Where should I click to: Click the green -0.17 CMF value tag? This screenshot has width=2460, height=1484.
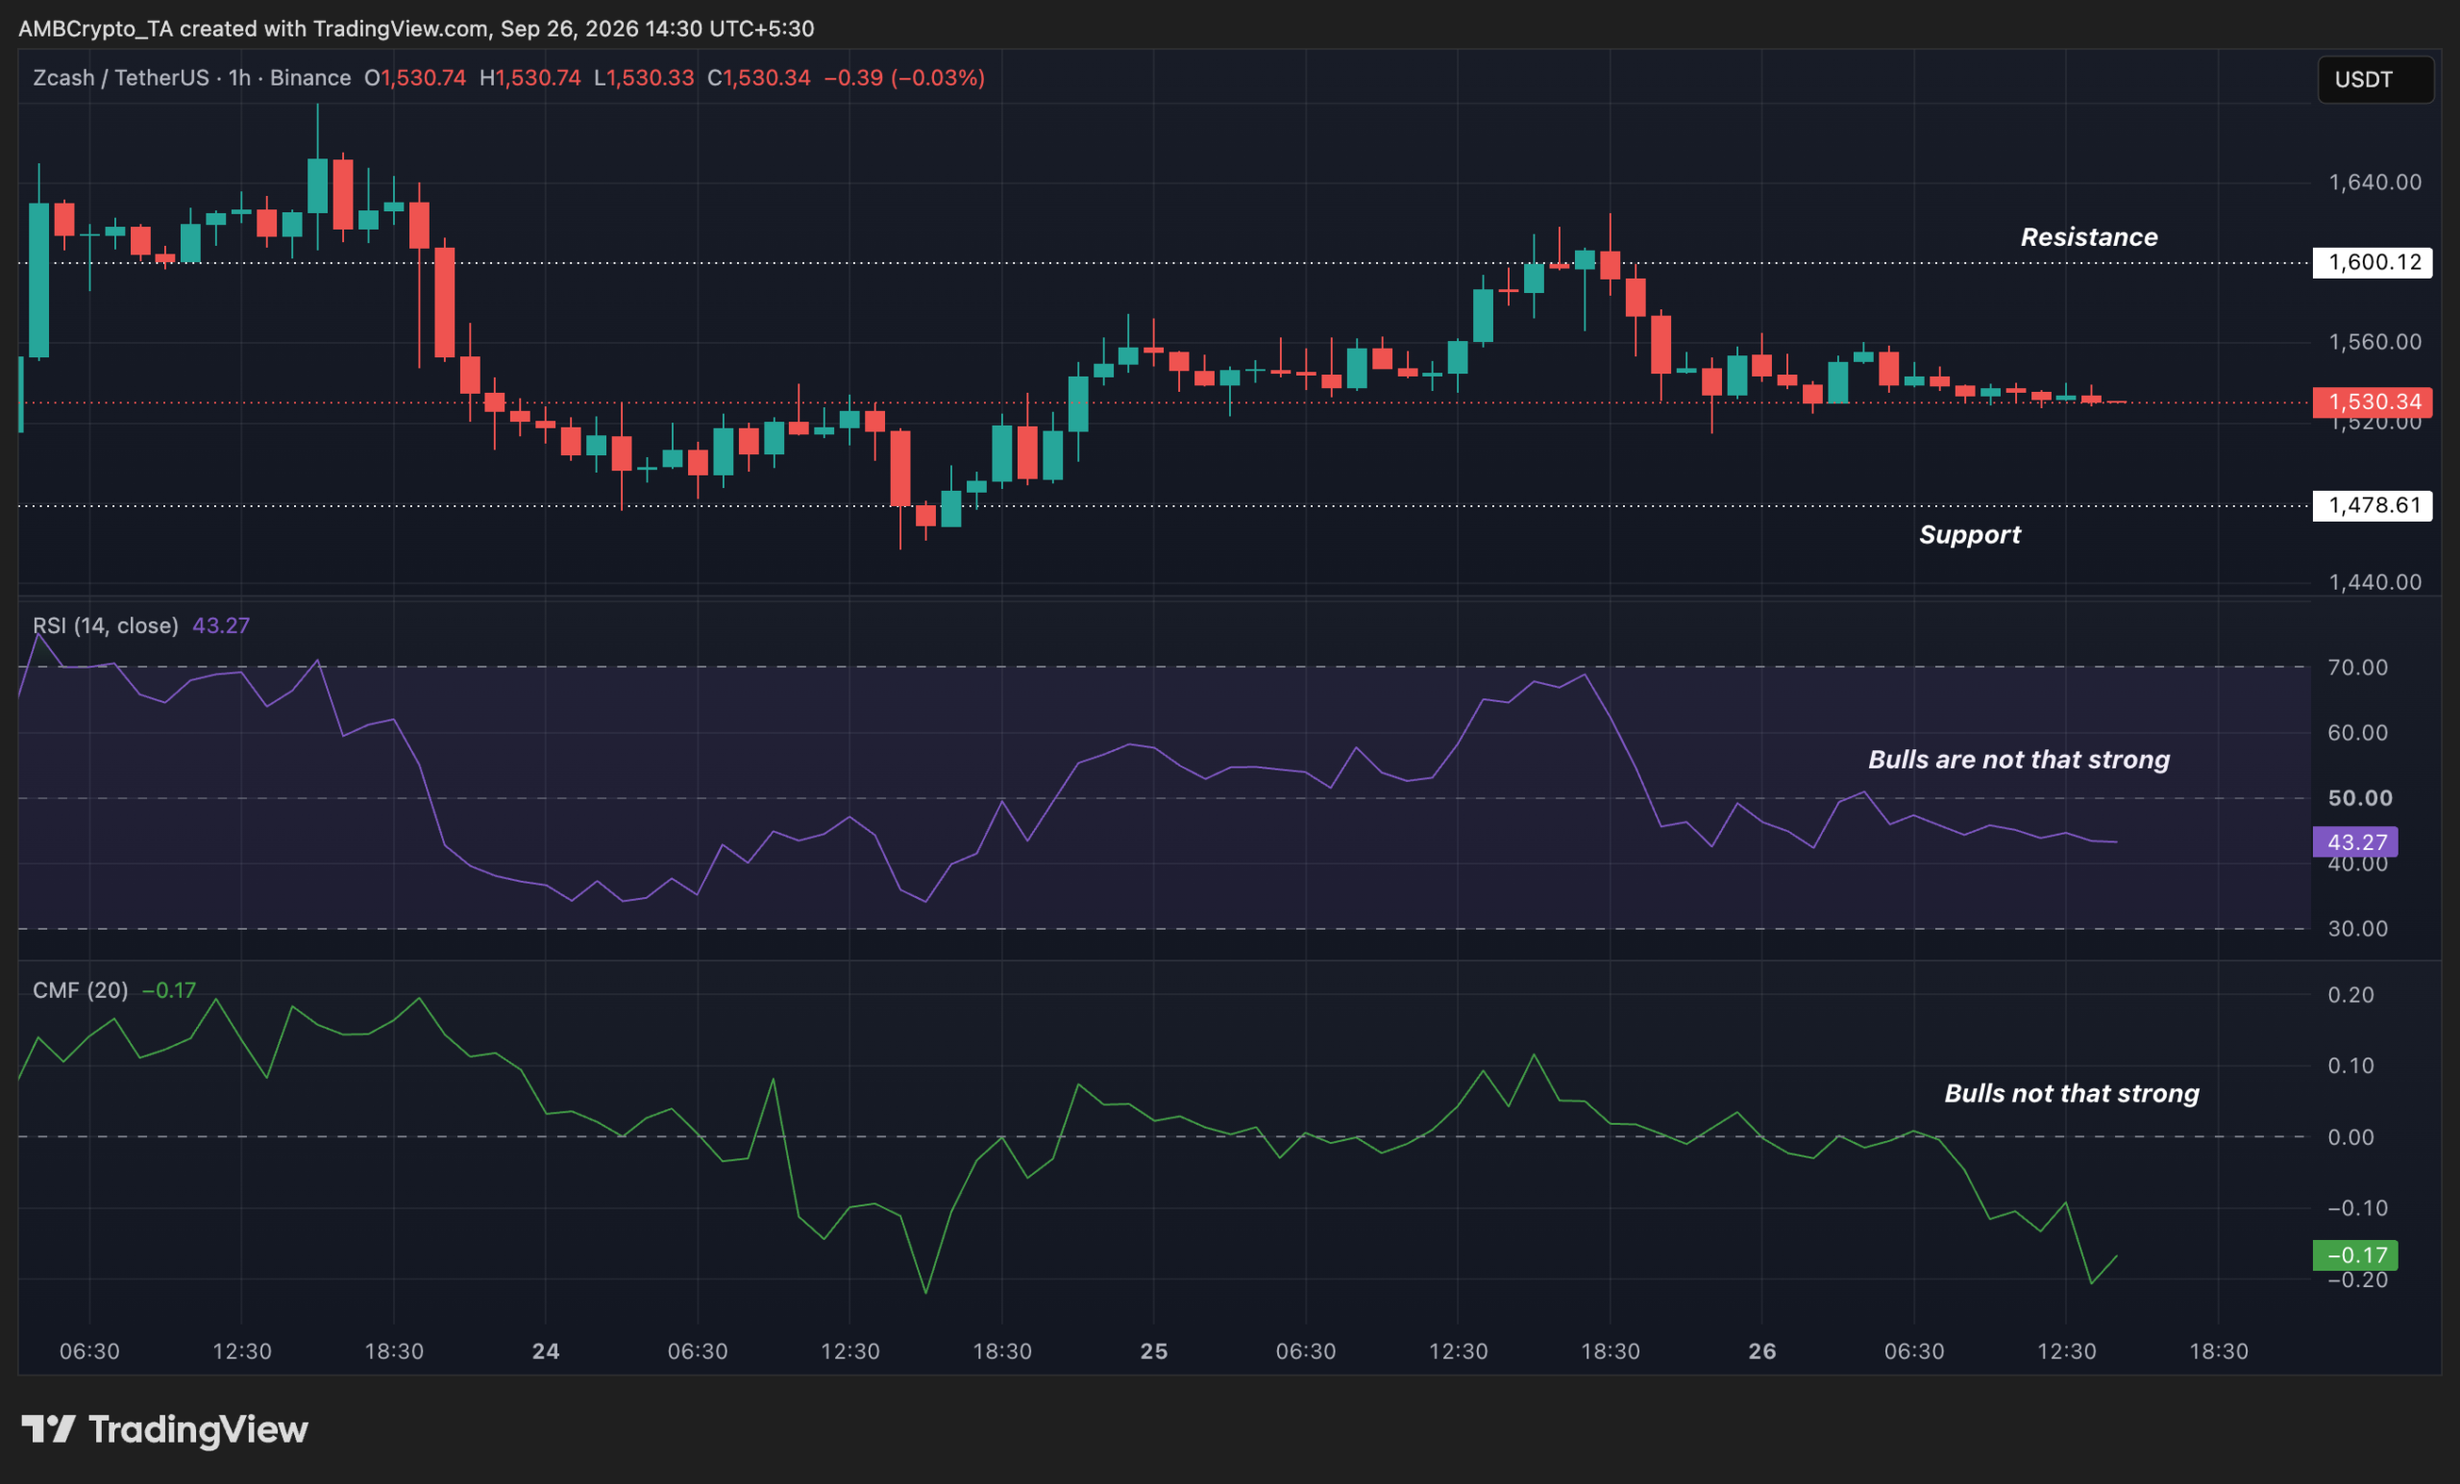click(x=2355, y=1254)
